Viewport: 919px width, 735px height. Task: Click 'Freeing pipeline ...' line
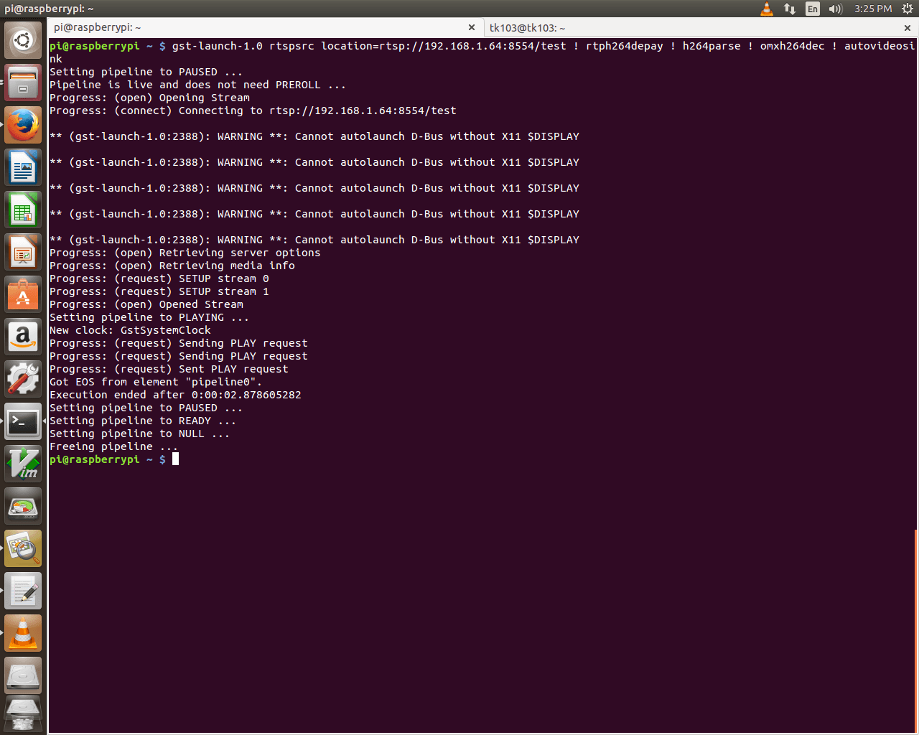click(113, 446)
